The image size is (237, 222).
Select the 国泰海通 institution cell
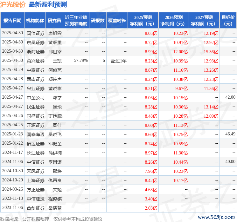click(x=36, y=134)
